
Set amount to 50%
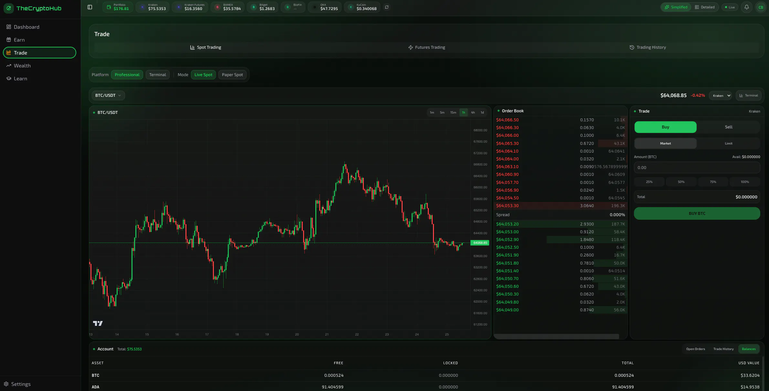click(681, 182)
